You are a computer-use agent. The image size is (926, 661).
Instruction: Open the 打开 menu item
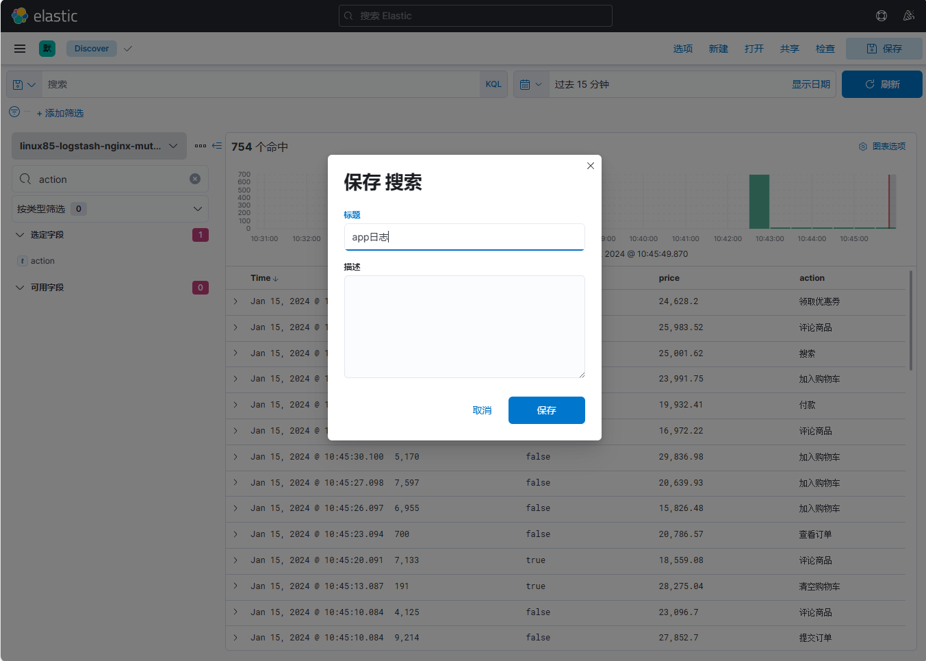754,49
